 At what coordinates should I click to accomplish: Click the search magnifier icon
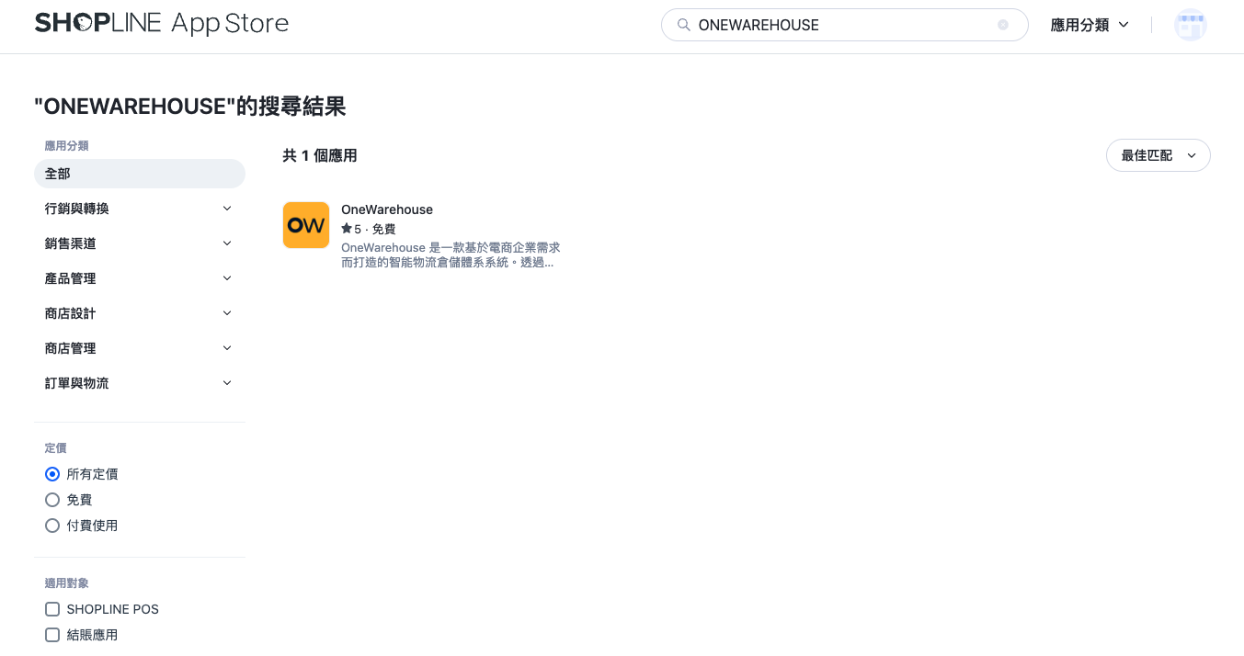coord(683,25)
